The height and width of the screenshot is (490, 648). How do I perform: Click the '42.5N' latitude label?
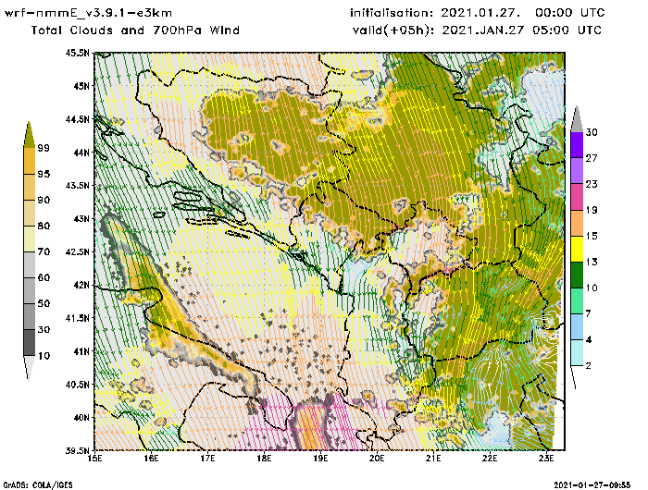pos(77,251)
